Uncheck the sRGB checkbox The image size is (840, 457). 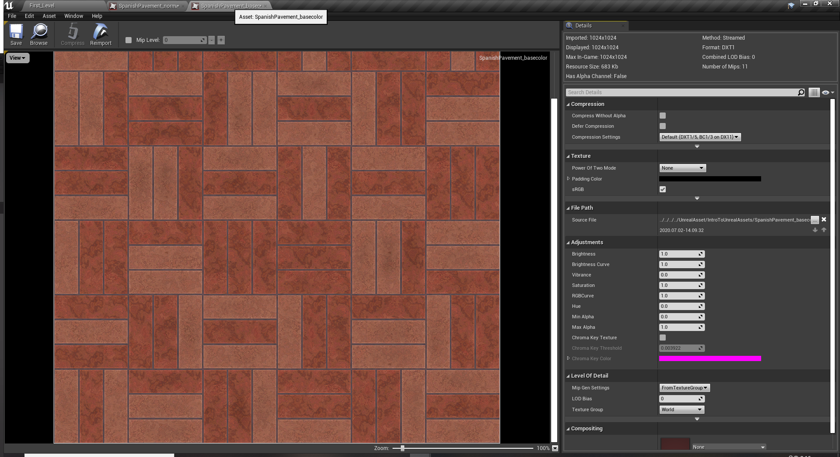click(x=663, y=189)
